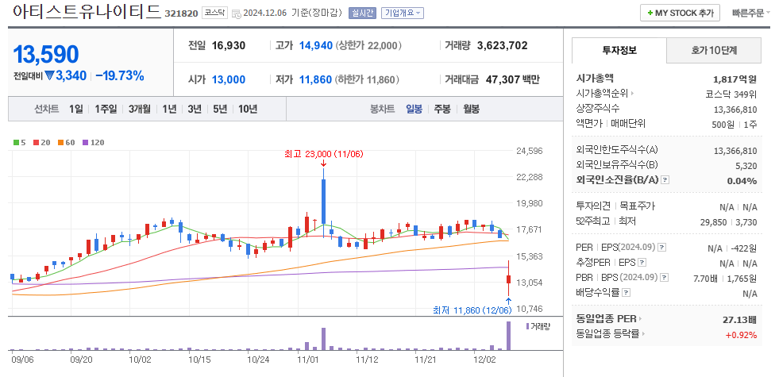Click the tall 12/06 volume bar
775x377 pixels.
[x=507, y=336]
